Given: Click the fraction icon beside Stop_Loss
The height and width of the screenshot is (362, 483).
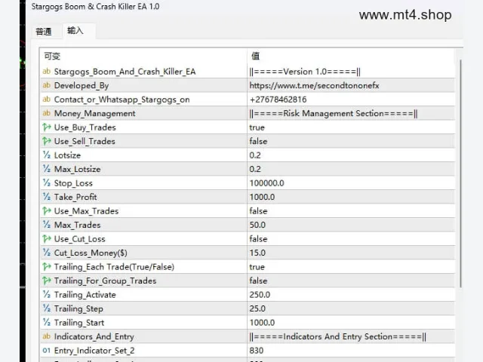Looking at the screenshot, I should point(47,183).
